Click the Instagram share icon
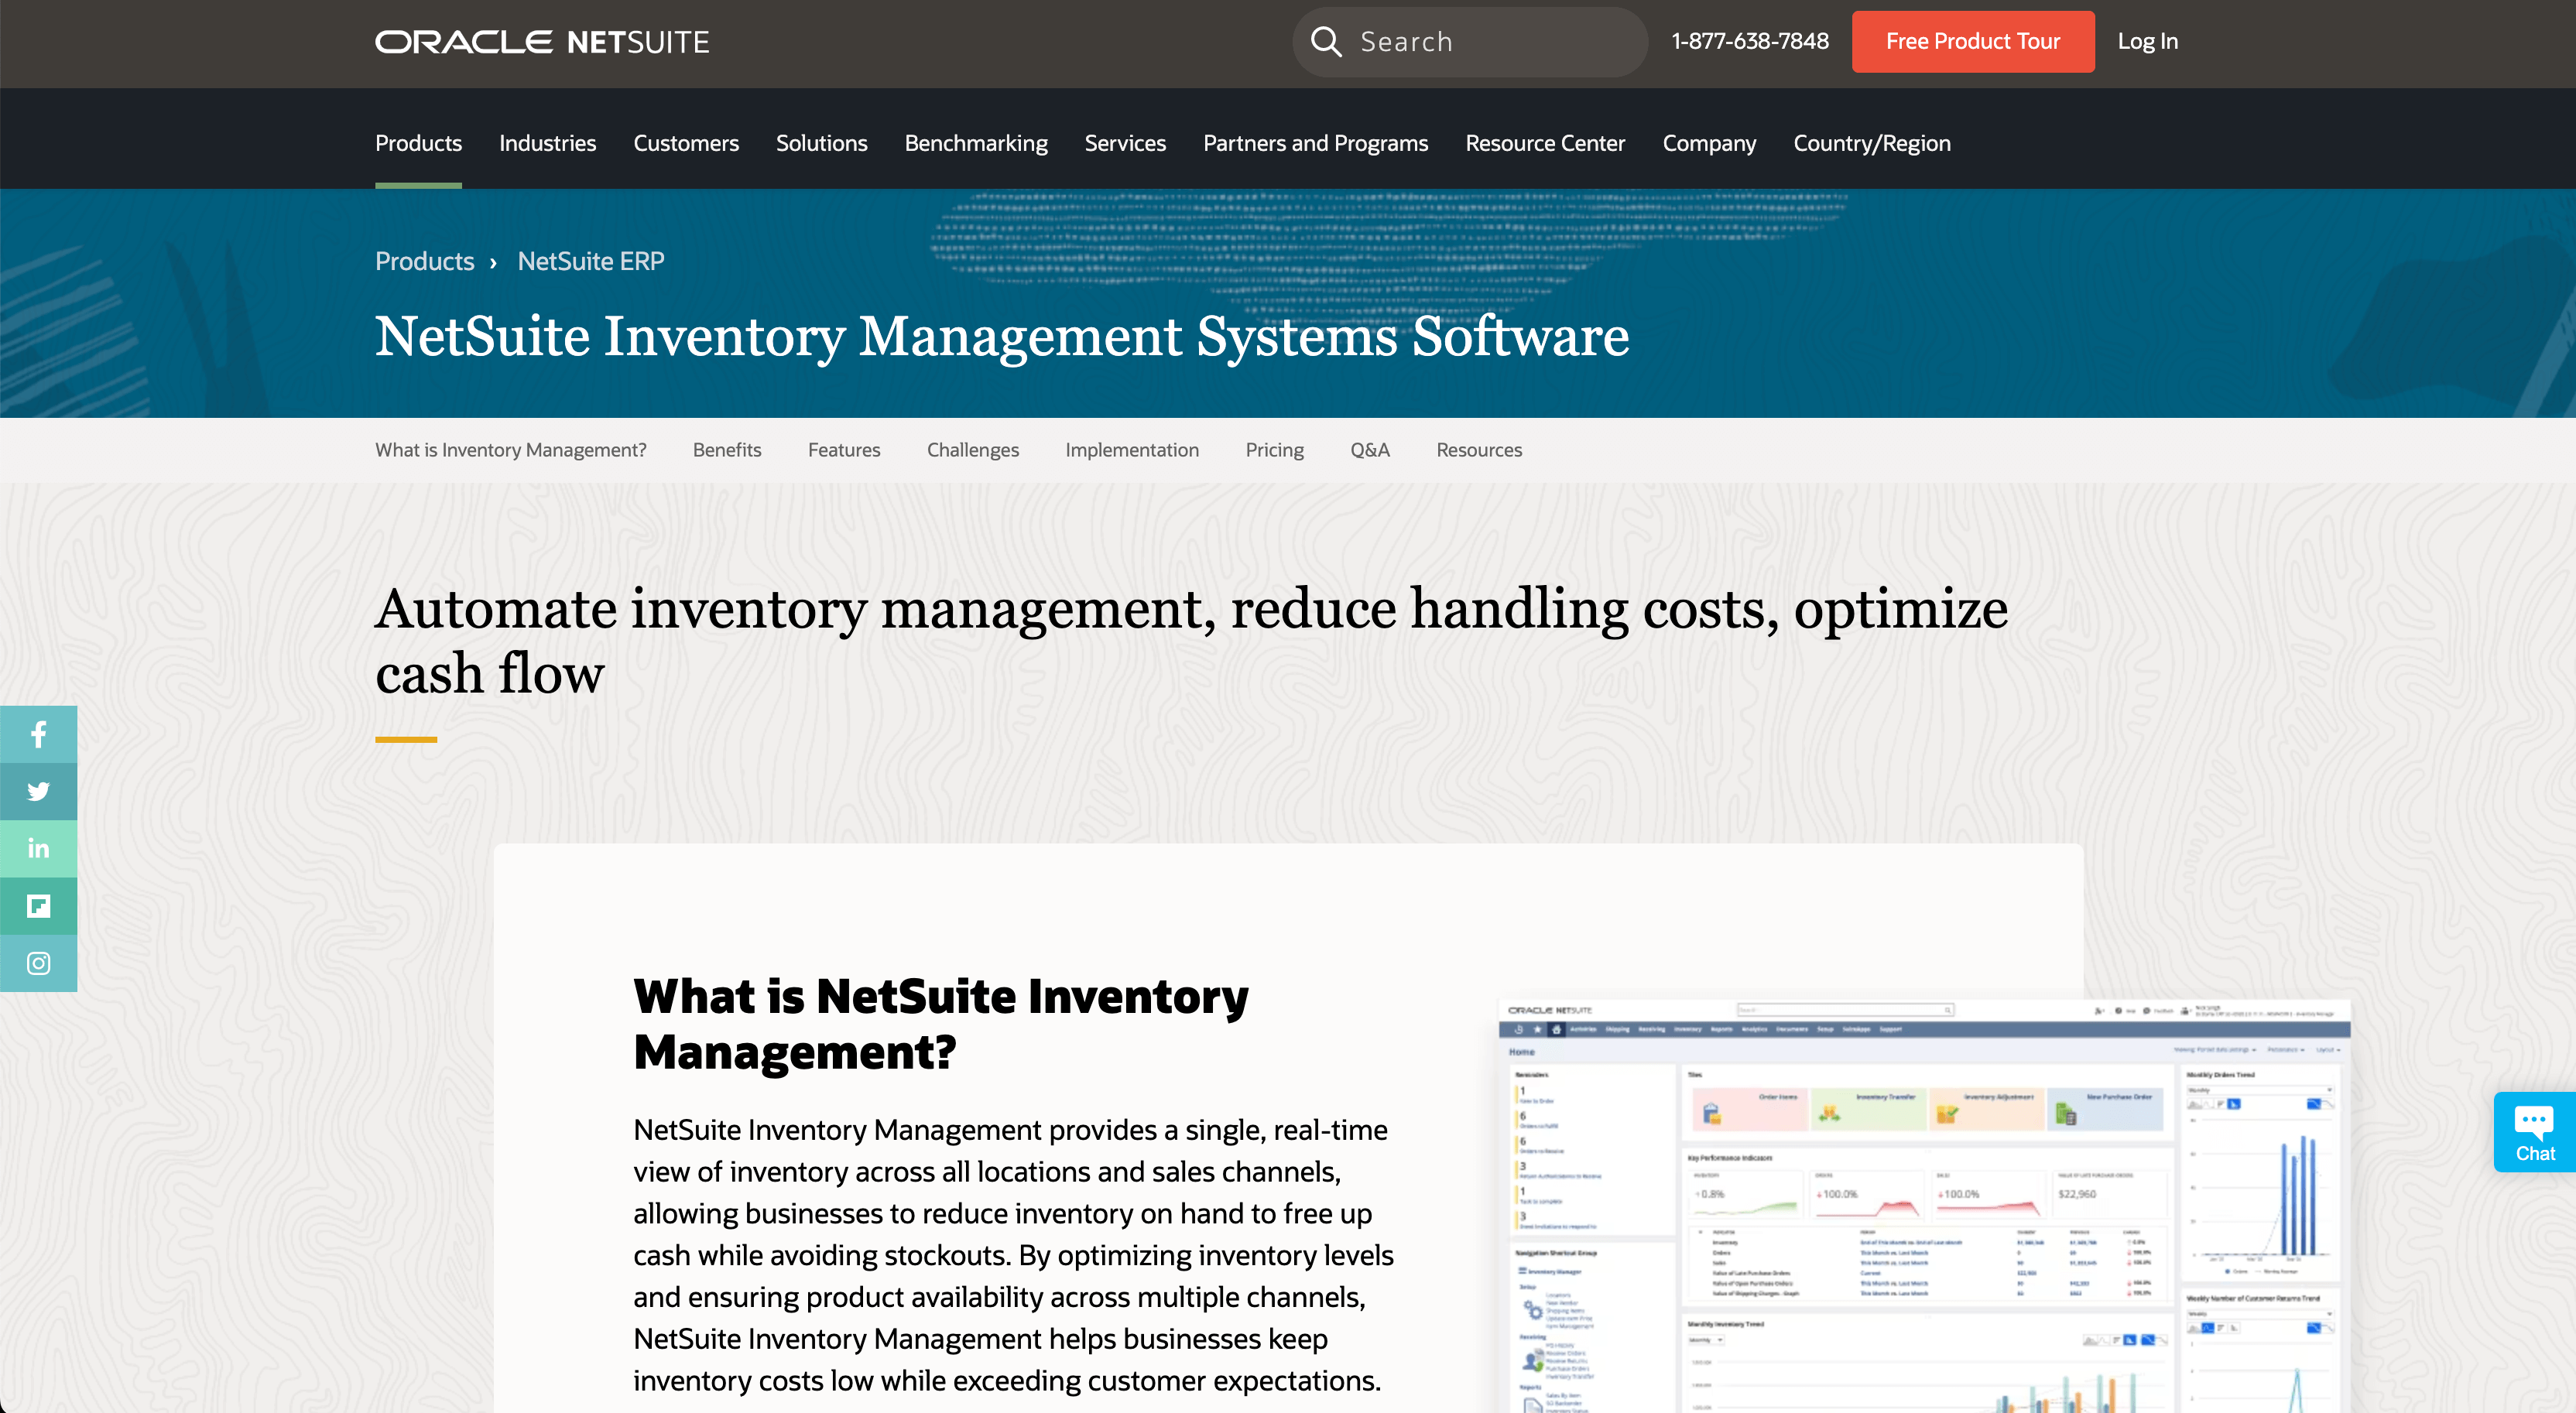Viewport: 2576px width, 1413px height. point(38,963)
